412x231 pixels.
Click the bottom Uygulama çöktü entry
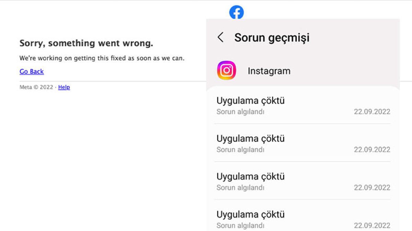[x=251, y=215]
